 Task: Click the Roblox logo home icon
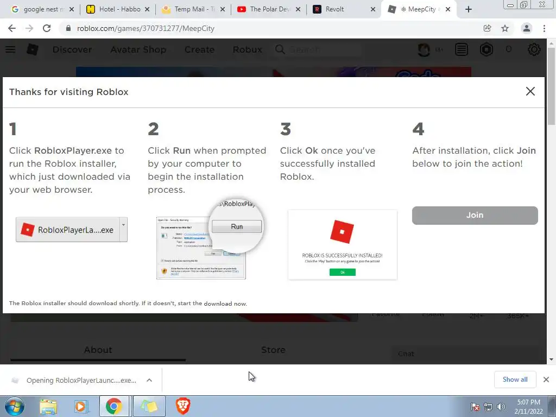point(33,49)
